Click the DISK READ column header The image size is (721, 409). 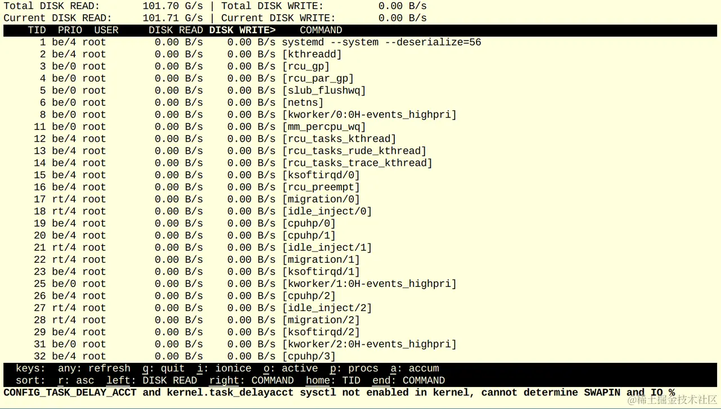coord(176,30)
